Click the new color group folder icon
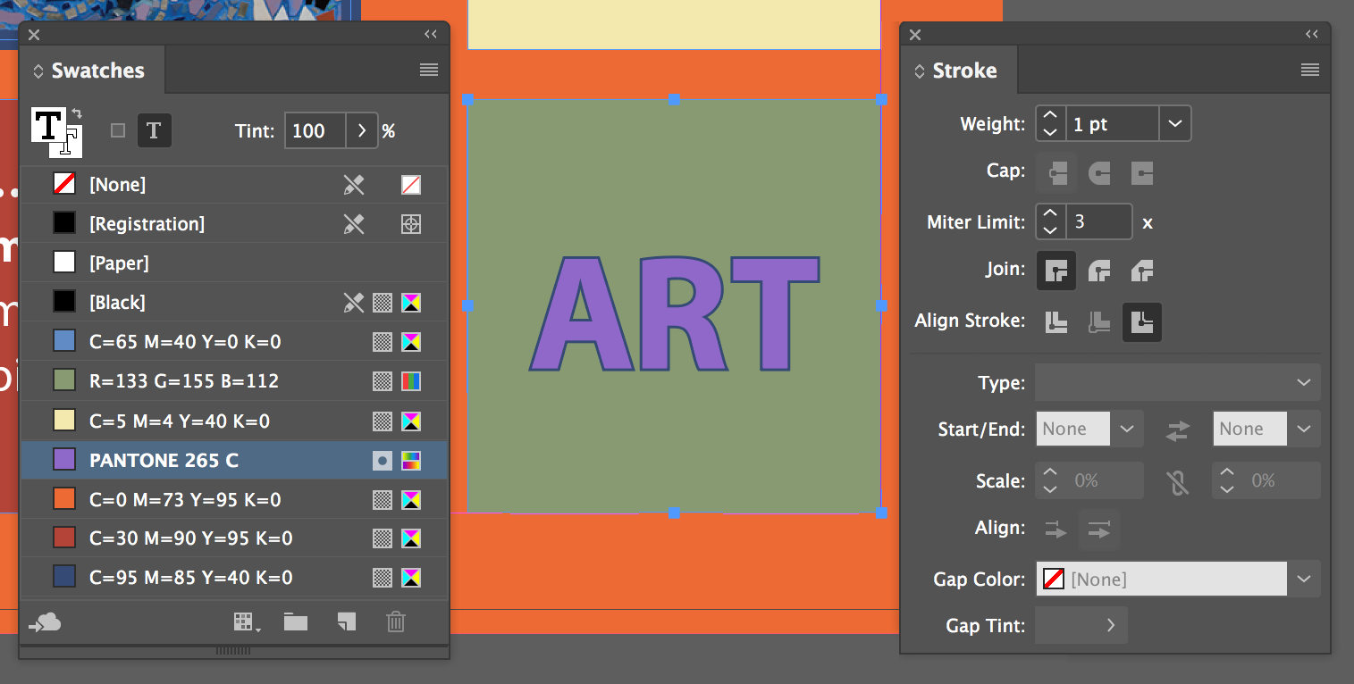This screenshot has width=1354, height=684. (296, 621)
